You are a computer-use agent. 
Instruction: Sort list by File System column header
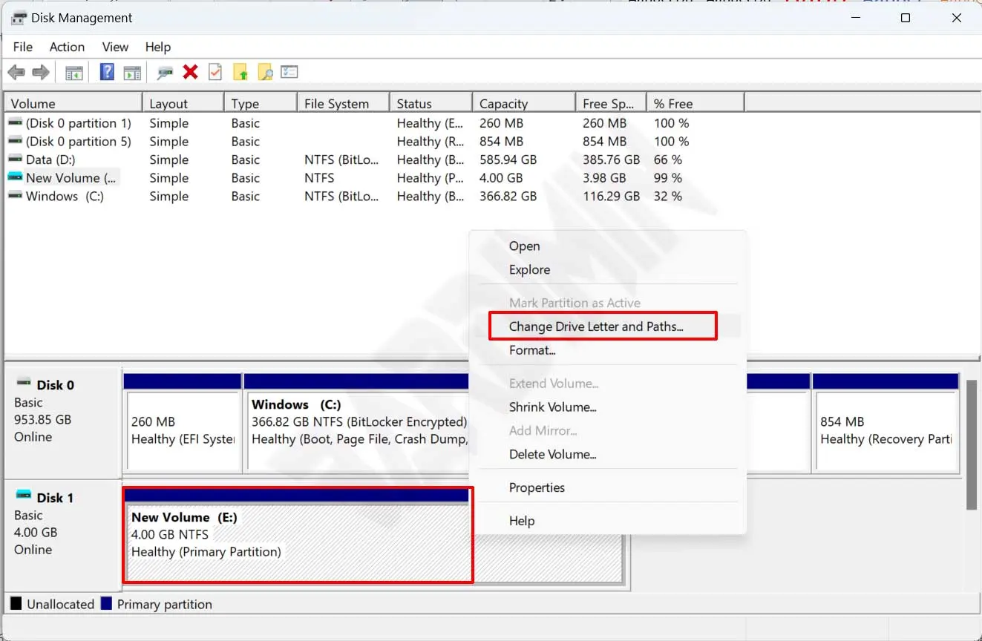[336, 104]
